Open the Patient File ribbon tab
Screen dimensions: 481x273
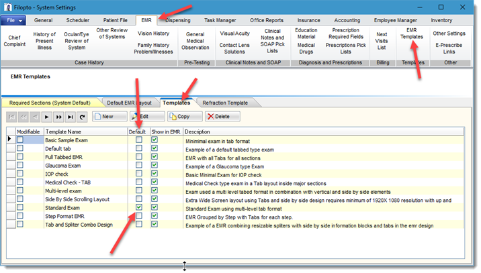point(115,20)
